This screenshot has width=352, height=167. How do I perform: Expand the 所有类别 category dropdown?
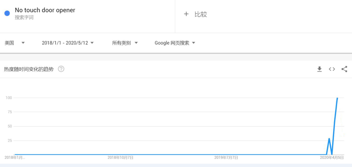(125, 43)
